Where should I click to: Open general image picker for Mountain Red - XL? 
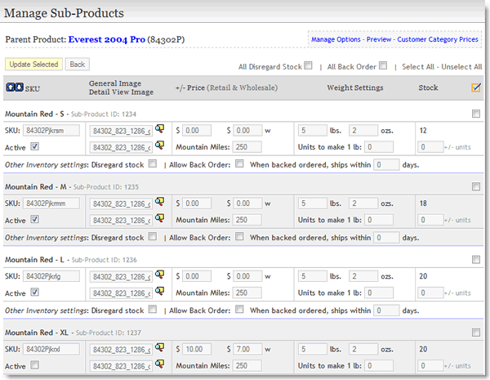(159, 348)
